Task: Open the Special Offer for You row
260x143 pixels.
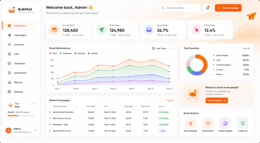Action: click(x=111, y=131)
